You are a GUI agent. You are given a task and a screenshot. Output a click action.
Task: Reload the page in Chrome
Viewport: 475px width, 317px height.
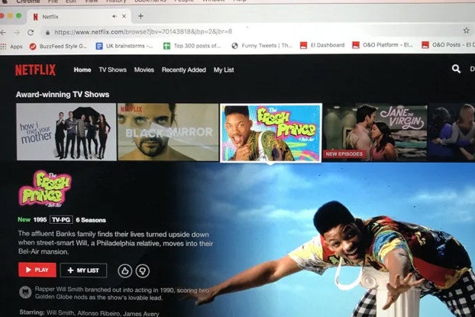pyautogui.click(x=31, y=32)
